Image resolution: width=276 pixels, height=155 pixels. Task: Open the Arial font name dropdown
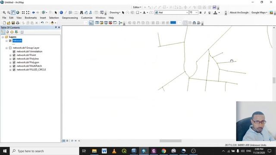(187, 12)
